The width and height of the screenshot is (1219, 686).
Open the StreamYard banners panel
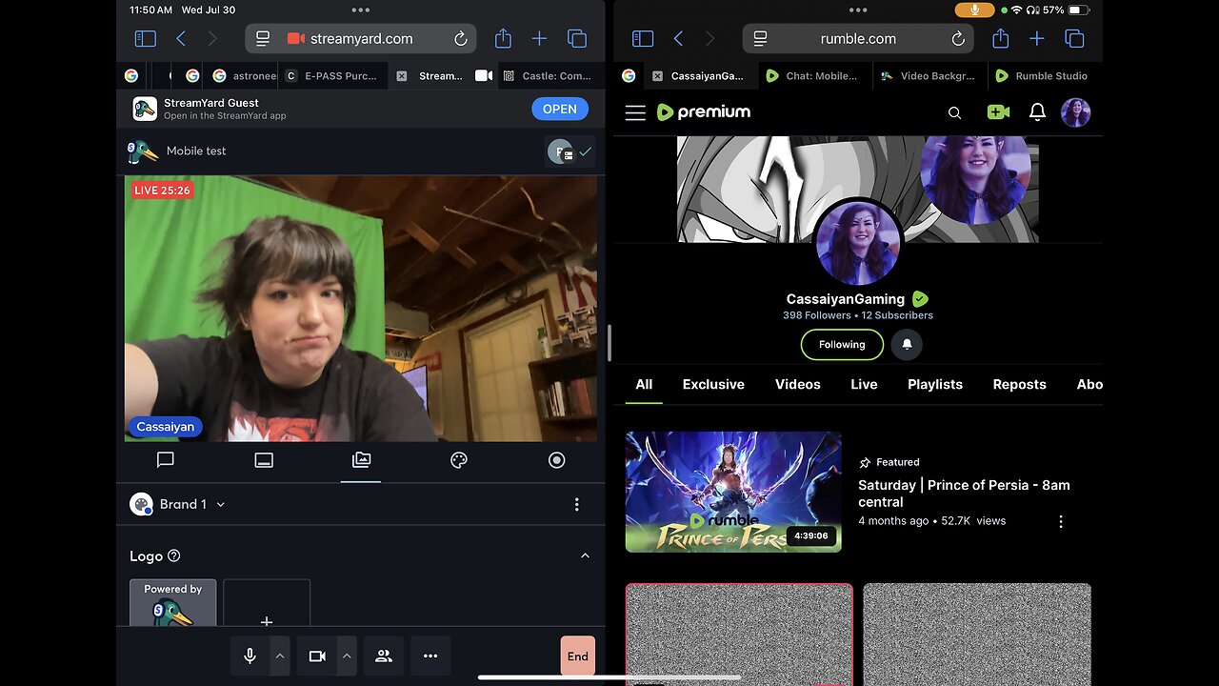coord(264,460)
